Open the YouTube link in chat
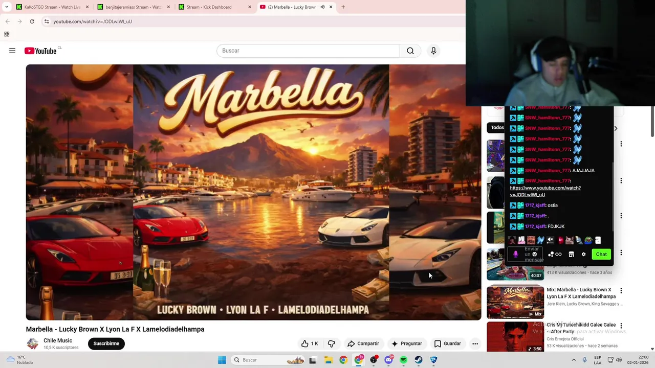This screenshot has width=655, height=368. coord(545,191)
